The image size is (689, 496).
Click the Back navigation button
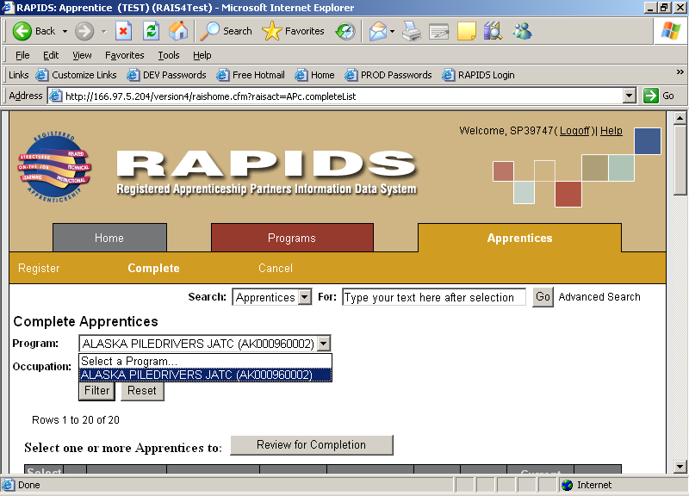click(35, 31)
